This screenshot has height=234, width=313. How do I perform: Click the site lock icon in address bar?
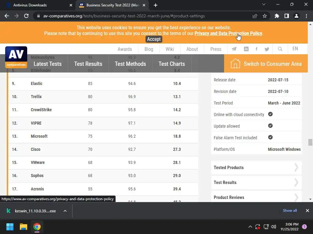click(39, 16)
